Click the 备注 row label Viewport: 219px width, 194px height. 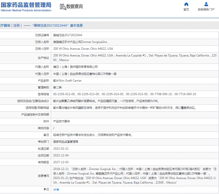pyautogui.click(x=46, y=135)
